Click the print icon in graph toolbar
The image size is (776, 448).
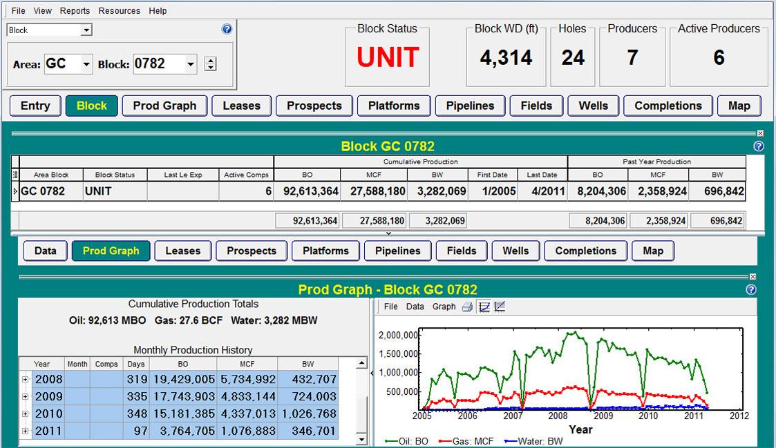[x=467, y=306]
